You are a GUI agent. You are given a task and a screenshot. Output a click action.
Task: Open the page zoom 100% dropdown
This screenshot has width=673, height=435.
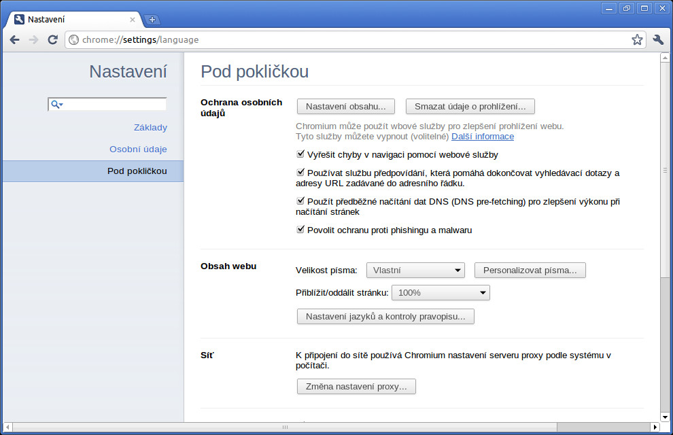click(x=441, y=292)
